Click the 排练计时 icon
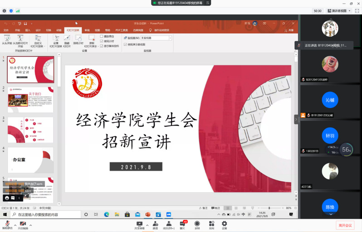 point(78,39)
